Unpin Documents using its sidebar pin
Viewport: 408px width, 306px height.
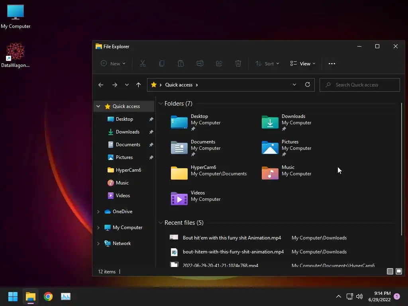point(151,145)
